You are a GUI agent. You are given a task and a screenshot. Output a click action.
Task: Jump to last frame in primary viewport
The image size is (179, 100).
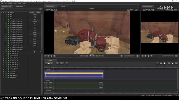click(103, 56)
